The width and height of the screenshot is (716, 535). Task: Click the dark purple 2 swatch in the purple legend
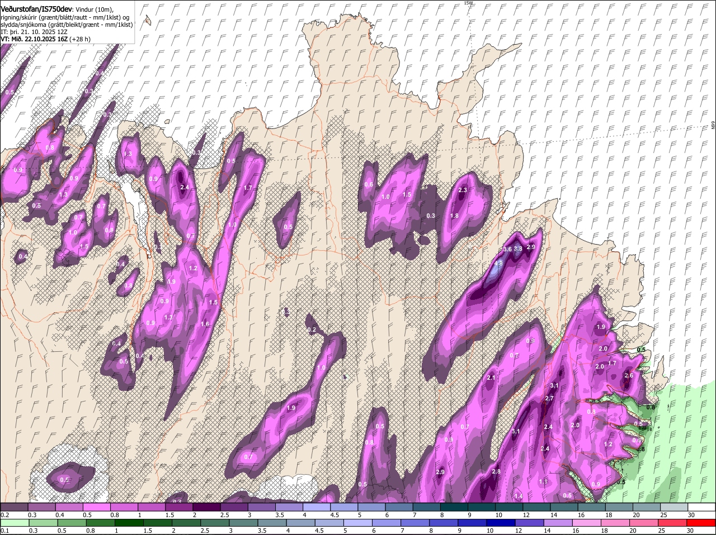[206, 507]
